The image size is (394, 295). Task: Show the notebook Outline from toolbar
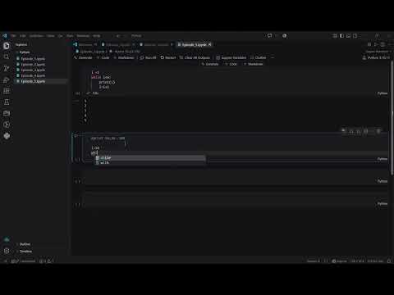point(258,57)
